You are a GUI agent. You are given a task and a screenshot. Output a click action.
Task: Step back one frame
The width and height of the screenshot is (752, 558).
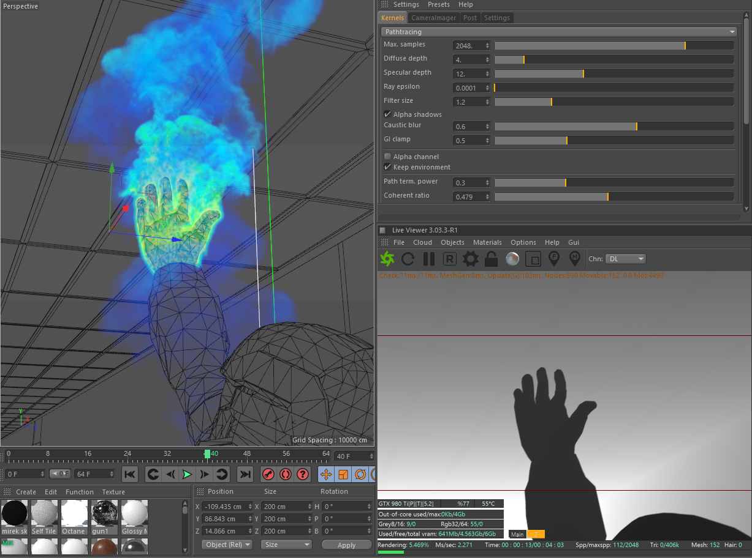tap(170, 474)
